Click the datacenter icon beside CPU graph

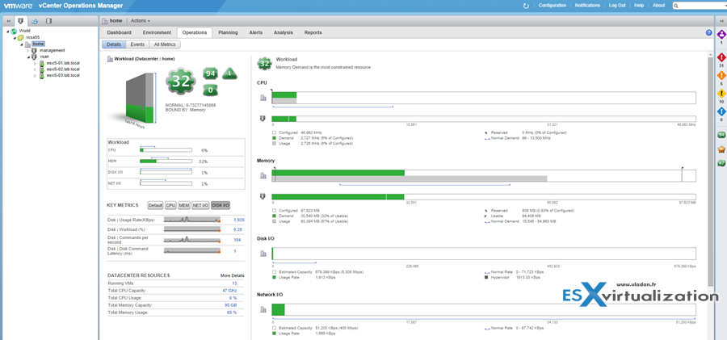coord(263,98)
